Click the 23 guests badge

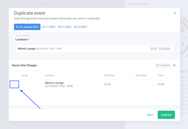(x=164, y=49)
